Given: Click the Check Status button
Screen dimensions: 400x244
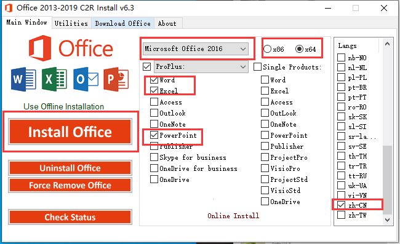Looking at the screenshot, I should [x=70, y=217].
